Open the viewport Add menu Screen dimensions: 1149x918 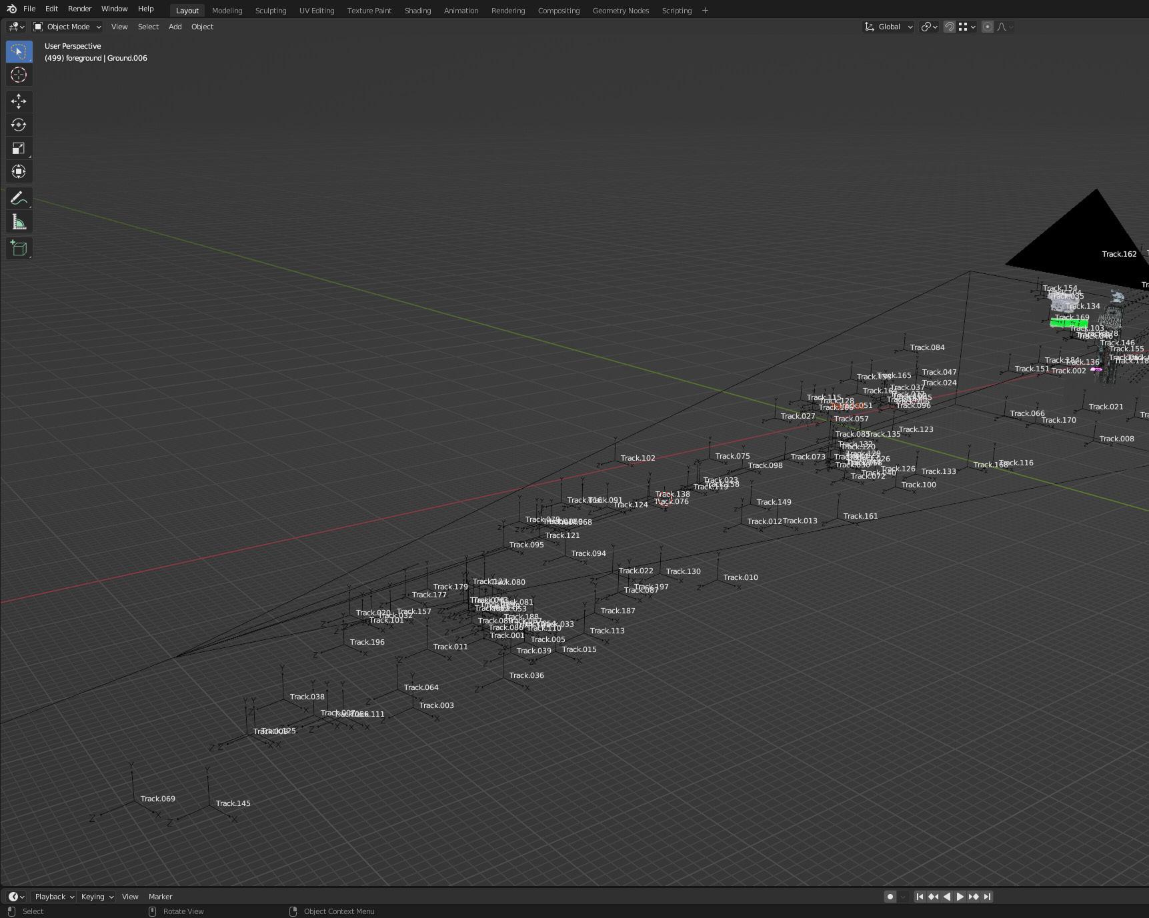175,27
